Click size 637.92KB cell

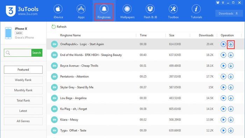pos(175,55)
